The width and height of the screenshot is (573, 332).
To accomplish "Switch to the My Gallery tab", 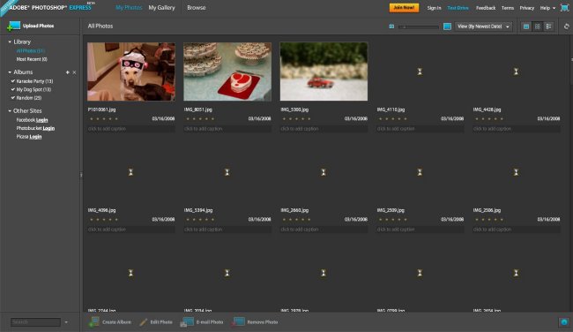I will (x=161, y=8).
